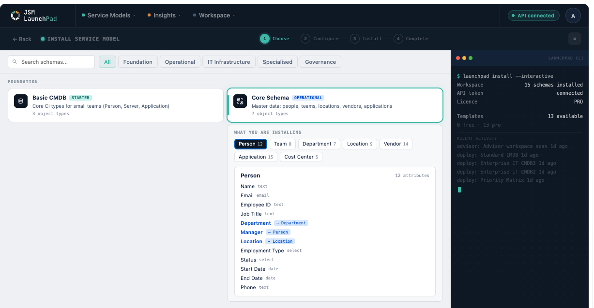Toggle the 'Team 8' object type chip

click(282, 144)
